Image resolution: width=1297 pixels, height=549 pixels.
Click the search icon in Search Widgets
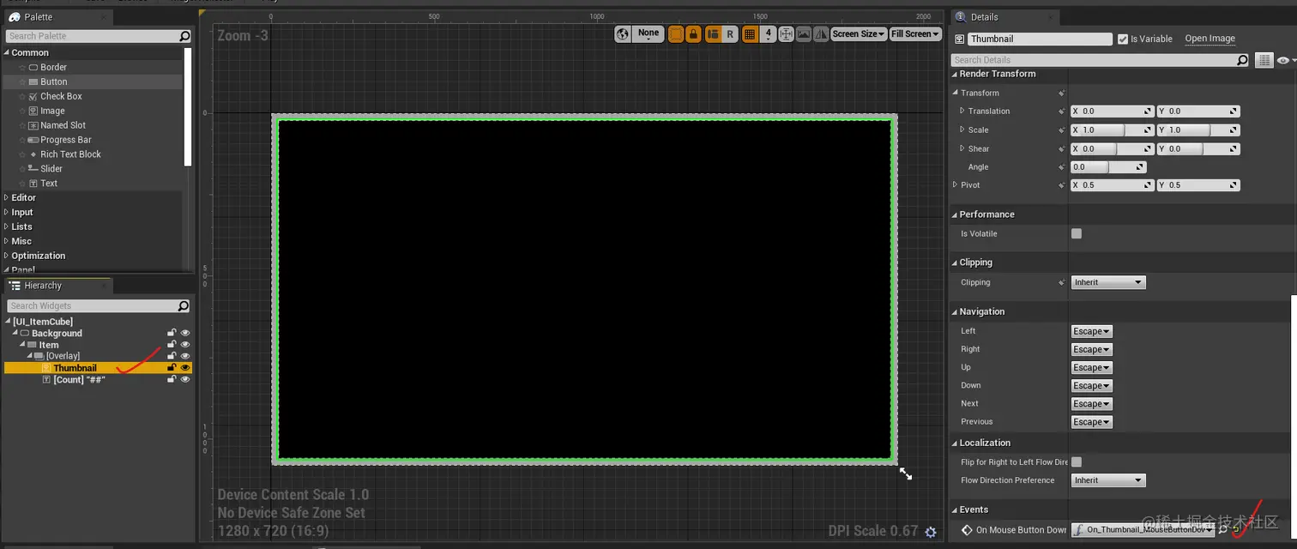(x=183, y=305)
